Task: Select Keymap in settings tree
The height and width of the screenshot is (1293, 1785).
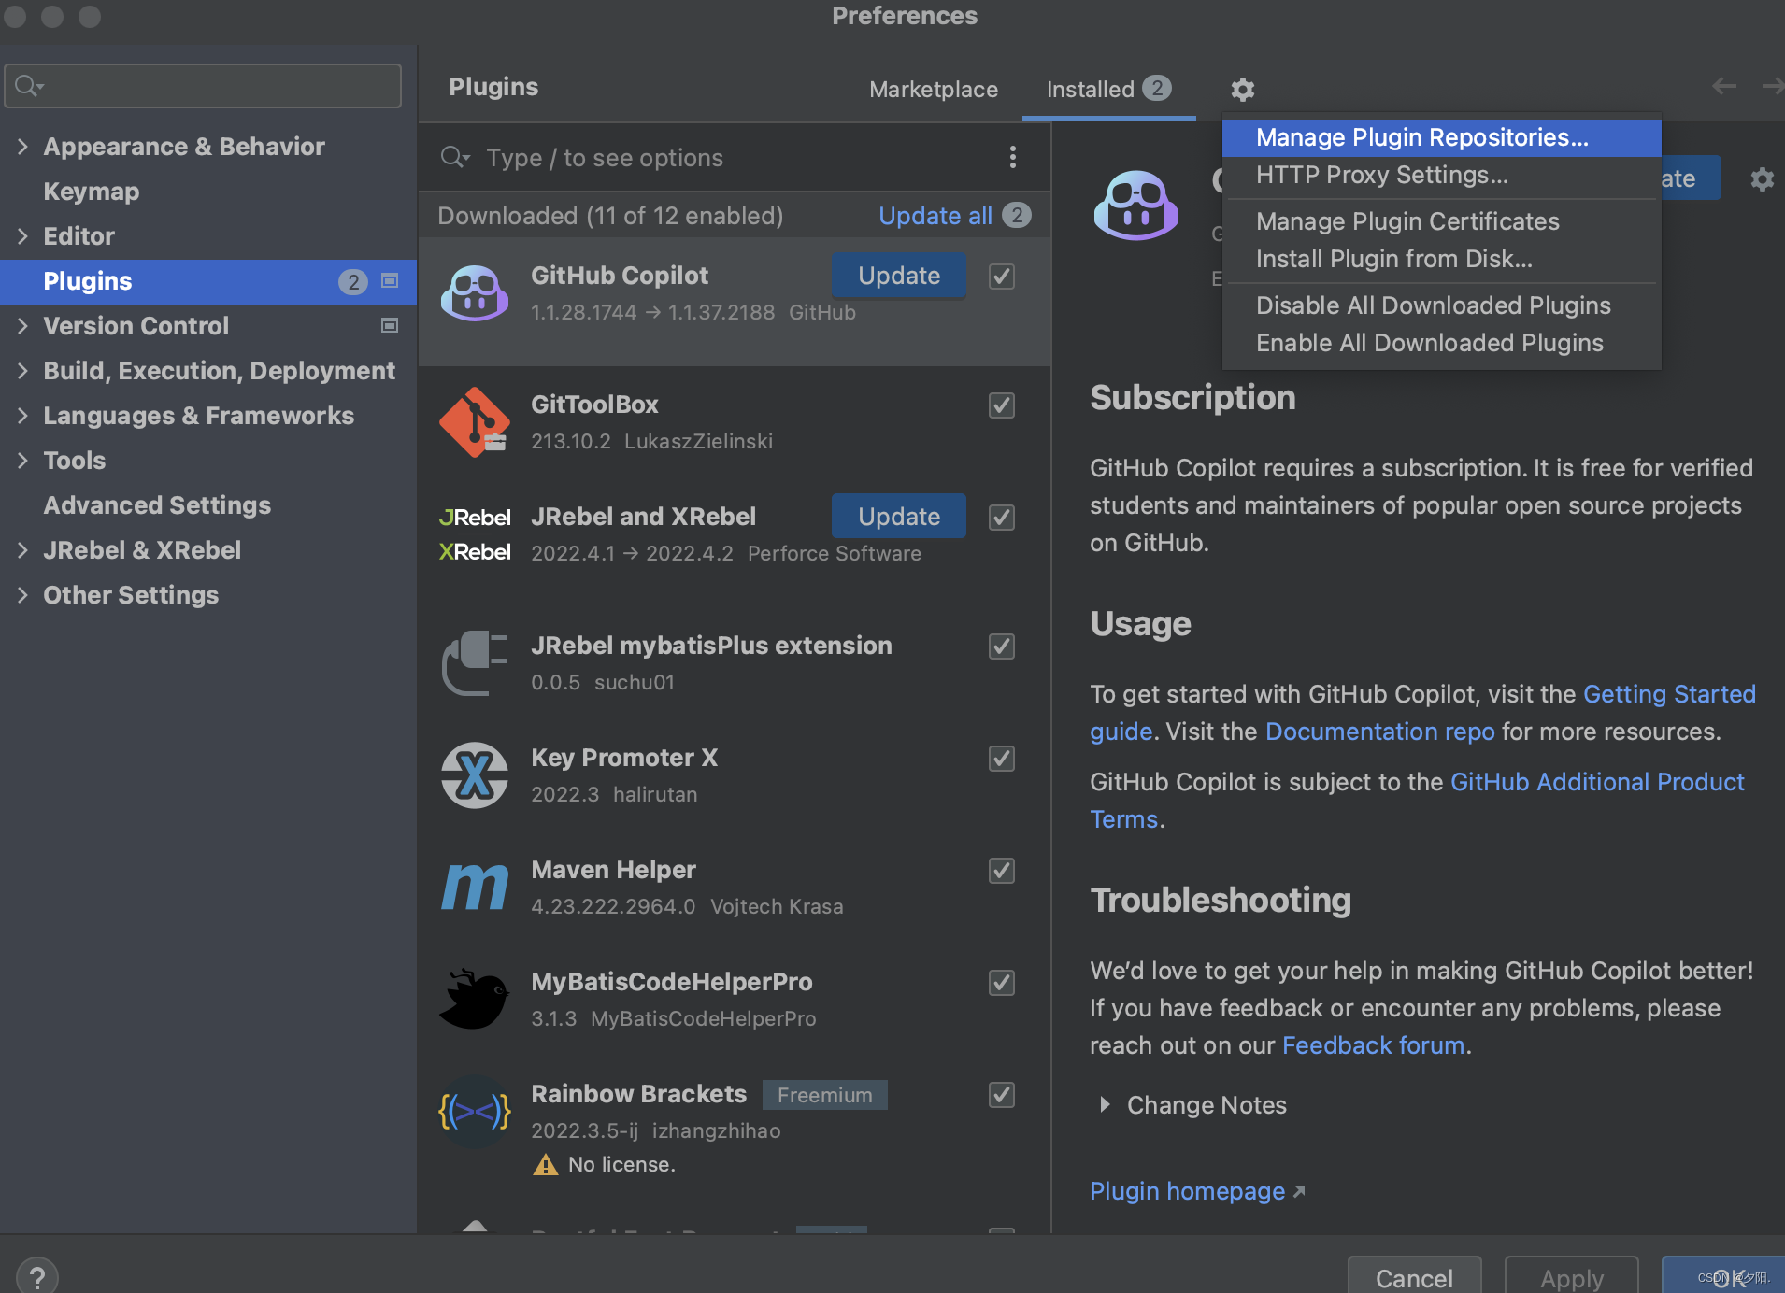Action: pyautogui.click(x=92, y=192)
